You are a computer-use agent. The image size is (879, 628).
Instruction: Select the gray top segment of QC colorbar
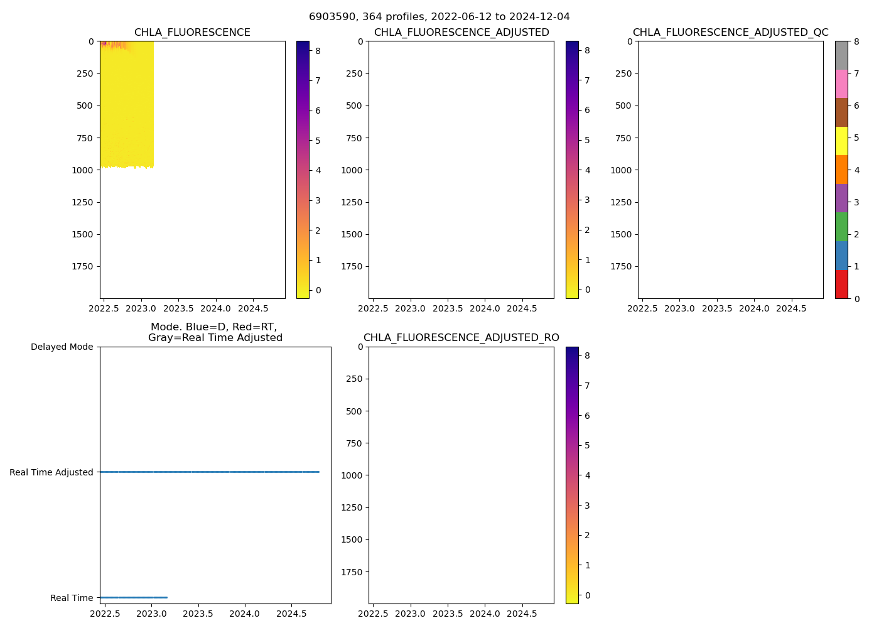tap(841, 55)
